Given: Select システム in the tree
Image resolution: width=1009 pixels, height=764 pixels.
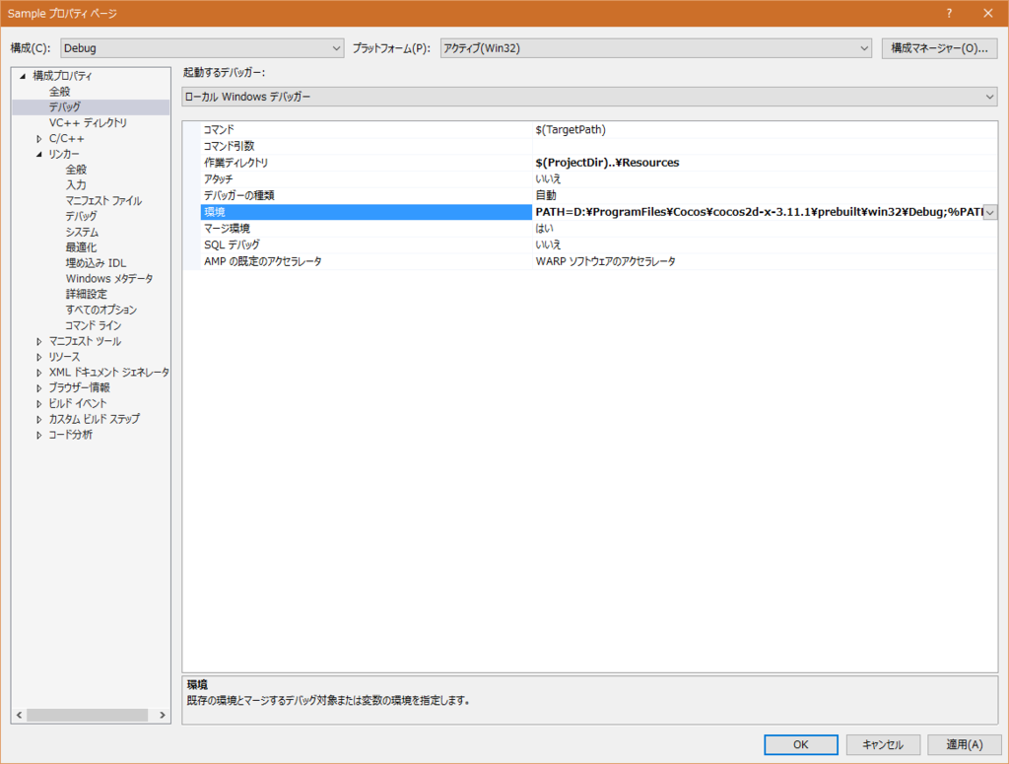Looking at the screenshot, I should [82, 232].
